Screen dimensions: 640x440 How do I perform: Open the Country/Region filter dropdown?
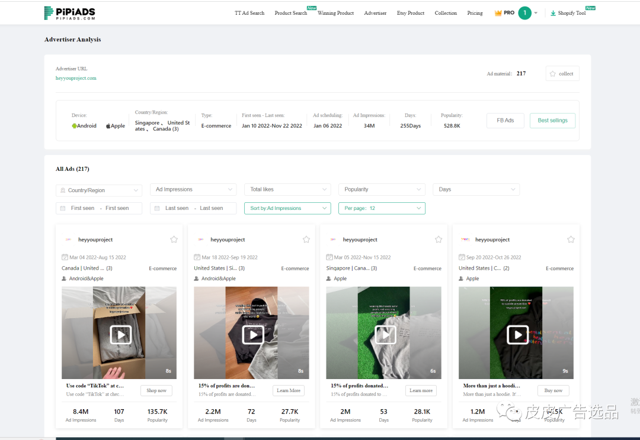click(99, 190)
